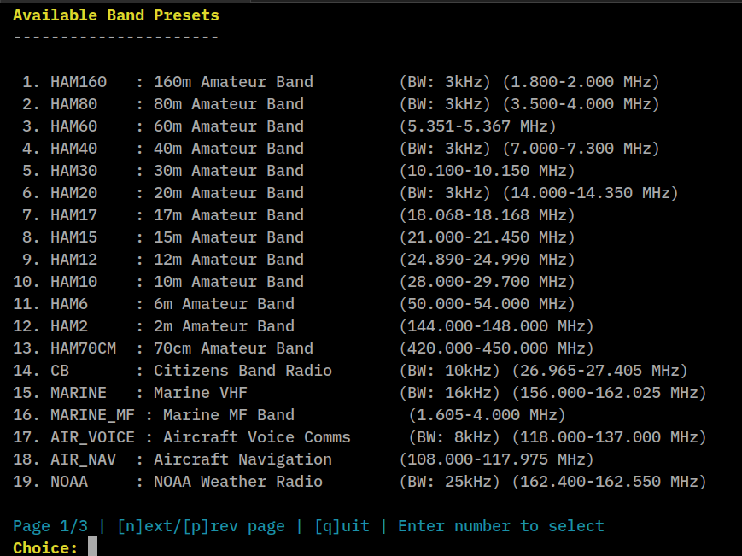The height and width of the screenshot is (556, 742).
Task: Click the 'Enter number to select' hint
Action: 501,526
